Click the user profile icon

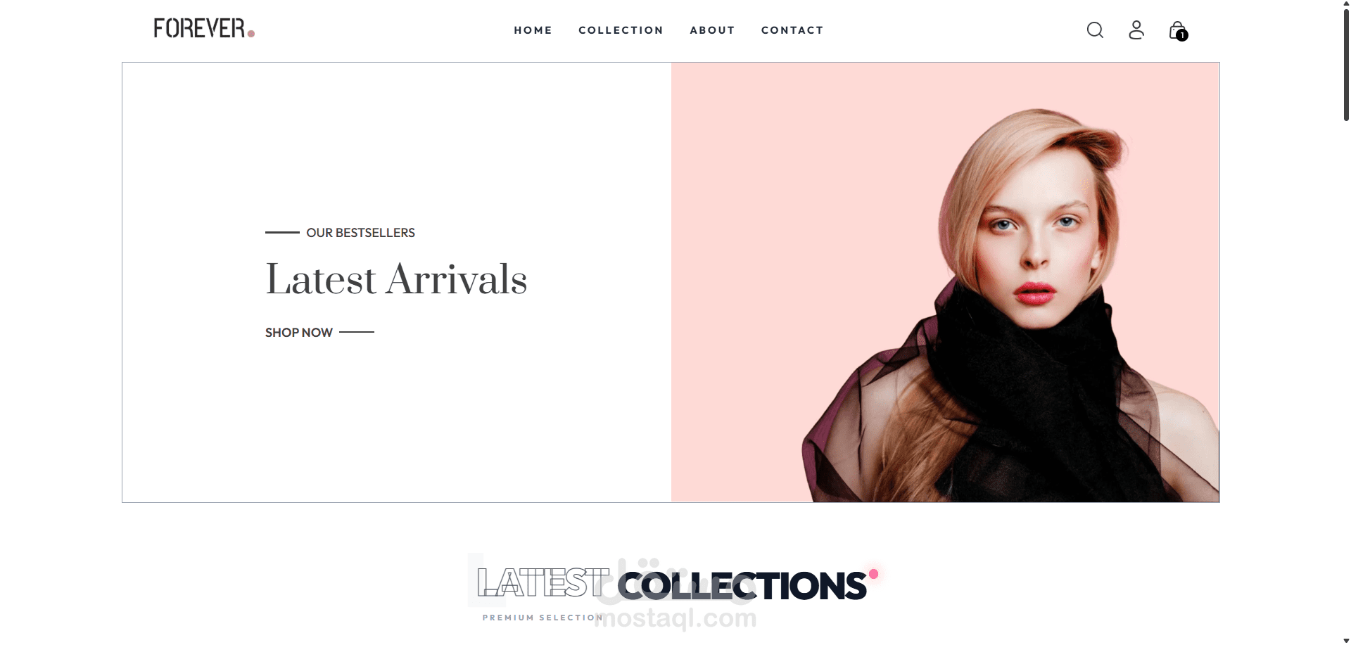coord(1136,30)
